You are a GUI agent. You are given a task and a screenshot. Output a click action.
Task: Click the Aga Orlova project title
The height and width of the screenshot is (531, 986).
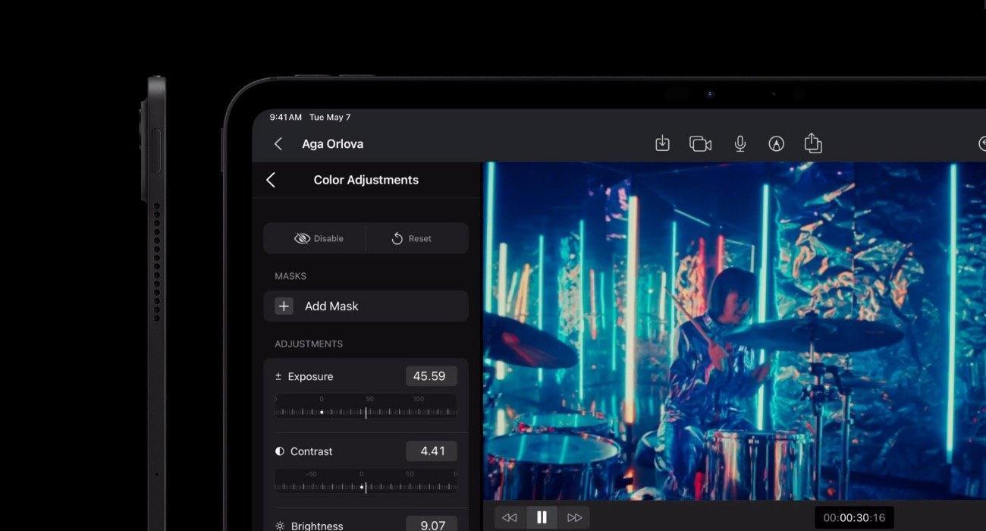click(332, 143)
